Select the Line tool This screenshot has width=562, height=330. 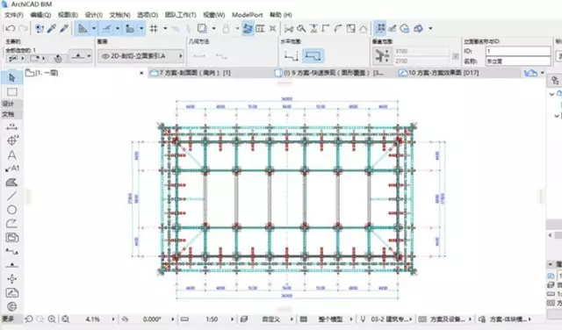click(11, 196)
